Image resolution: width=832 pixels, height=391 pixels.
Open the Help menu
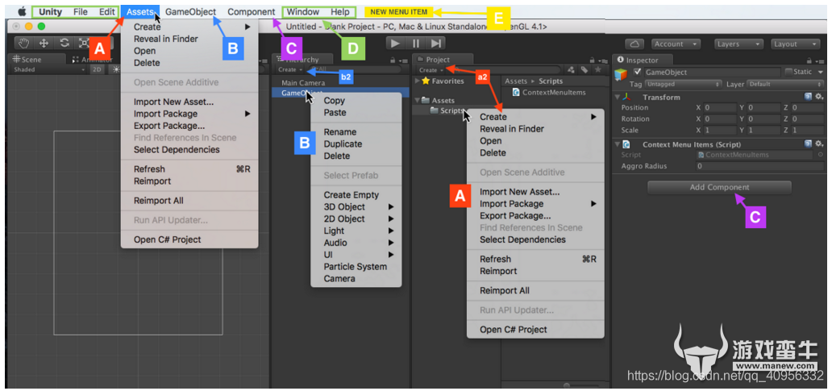[x=340, y=11]
